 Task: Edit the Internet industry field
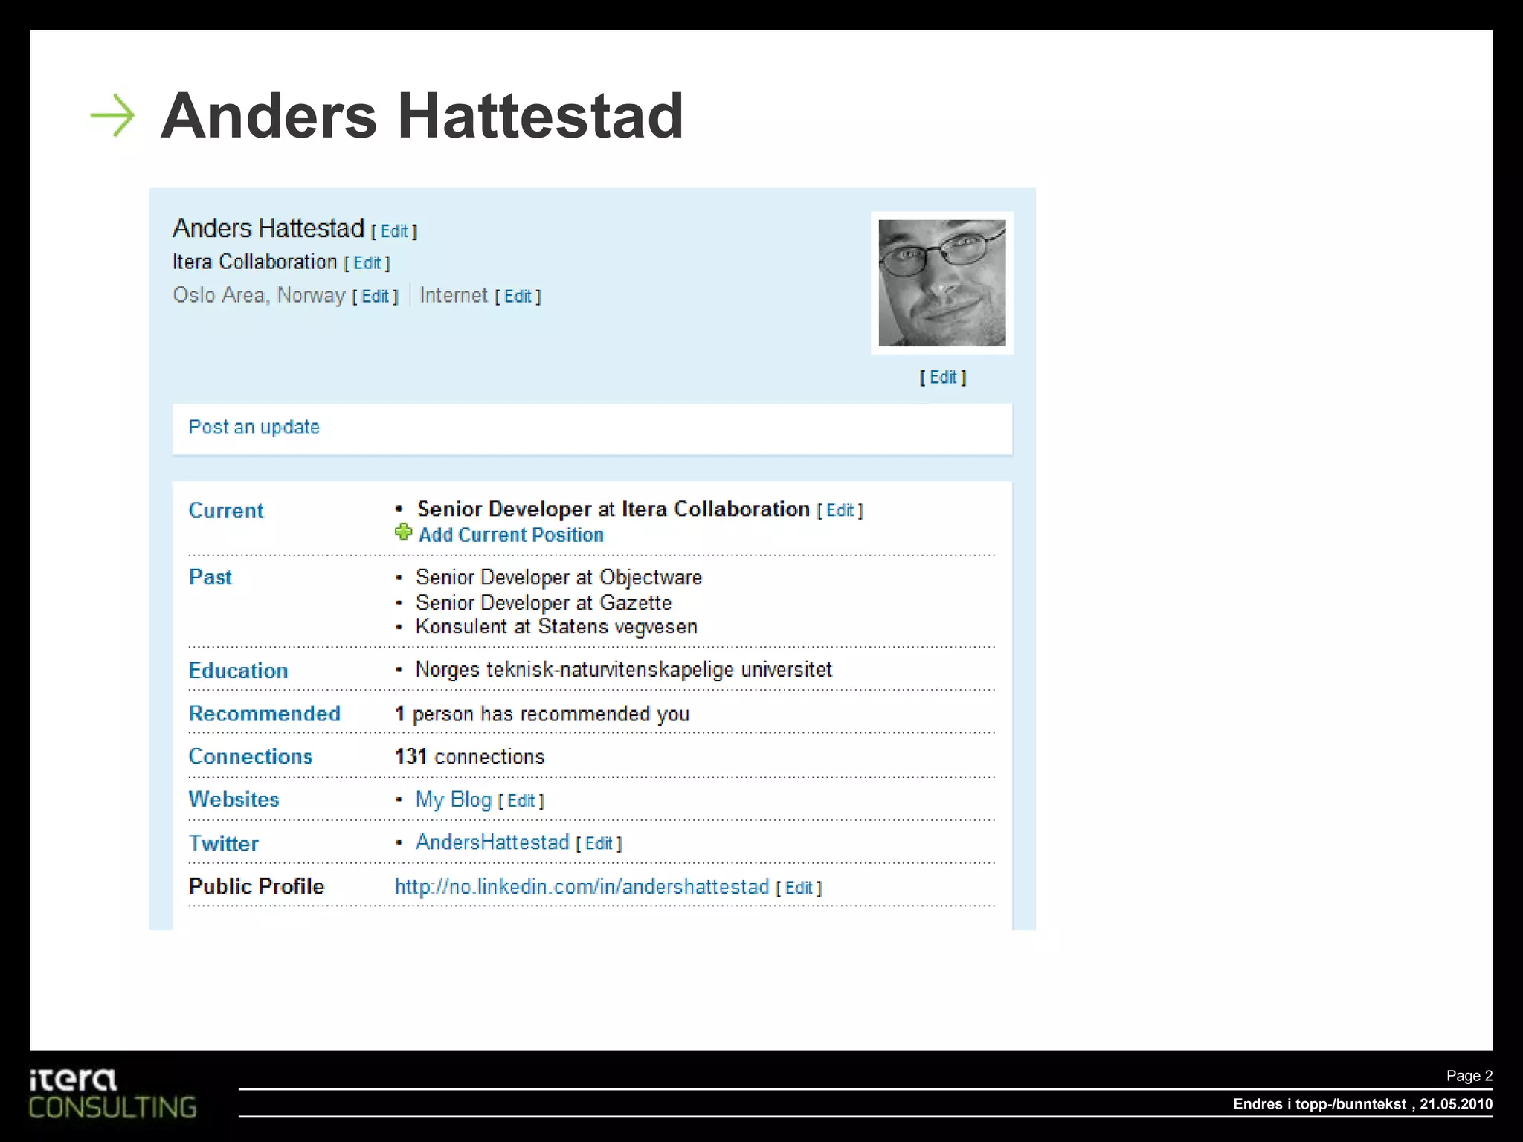518,297
